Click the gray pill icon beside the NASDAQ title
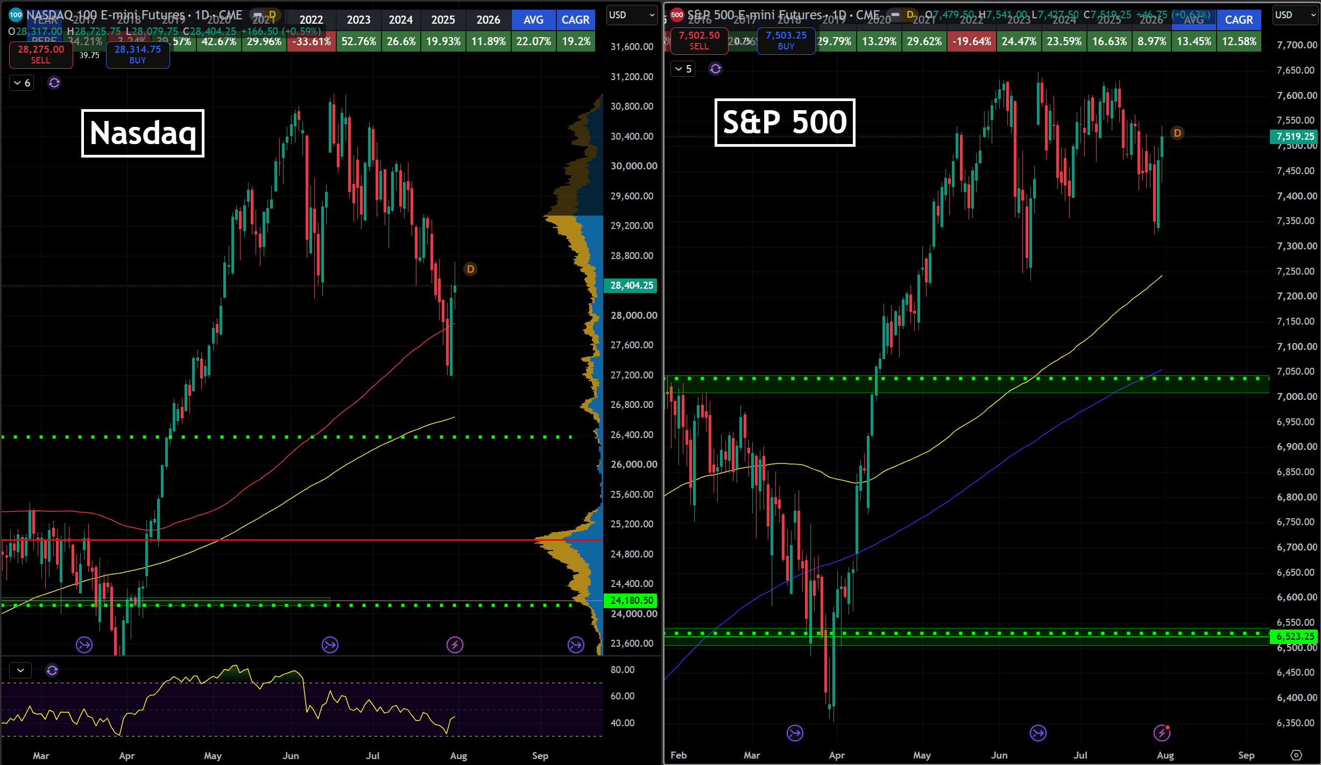 pyautogui.click(x=258, y=15)
